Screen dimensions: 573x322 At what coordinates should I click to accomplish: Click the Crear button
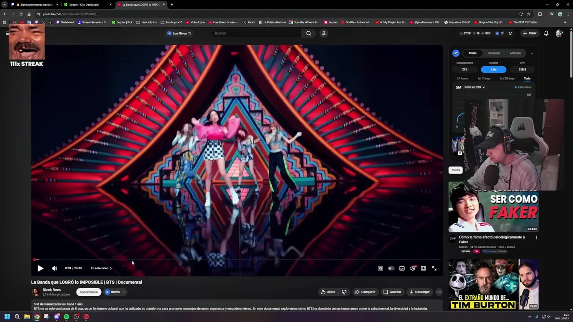pos(530,33)
